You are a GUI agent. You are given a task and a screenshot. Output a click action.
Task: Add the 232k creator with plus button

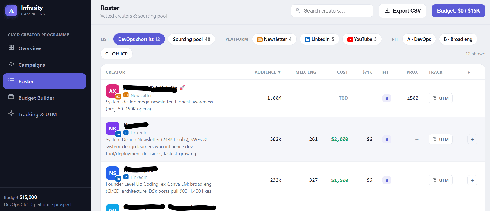472,180
